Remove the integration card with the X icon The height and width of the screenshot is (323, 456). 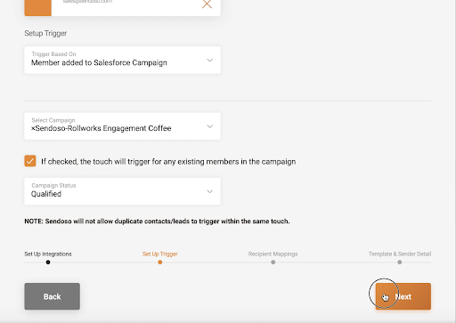tap(207, 4)
